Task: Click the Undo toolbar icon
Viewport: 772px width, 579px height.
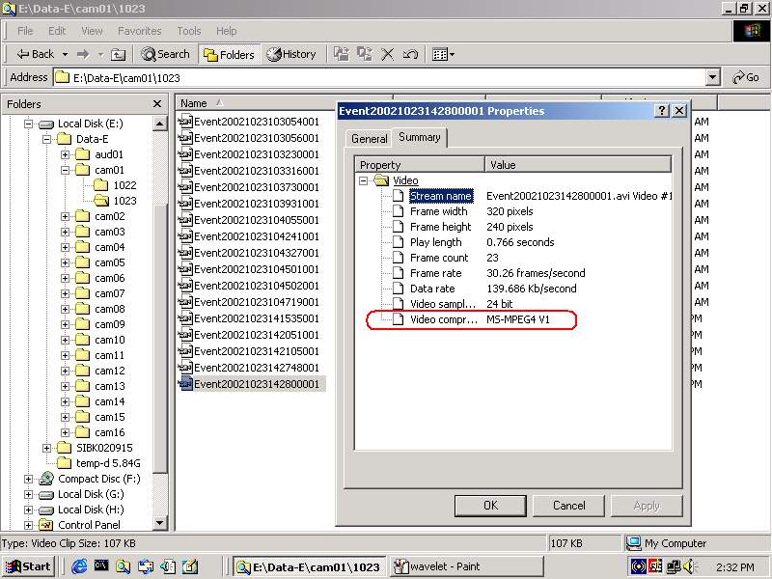Action: coord(410,54)
